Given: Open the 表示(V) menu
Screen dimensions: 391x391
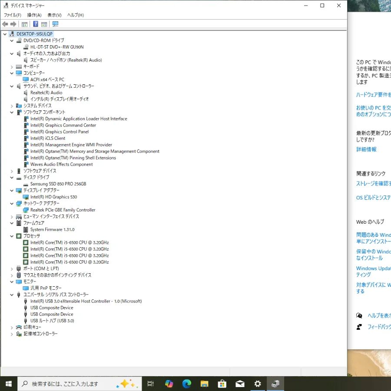Looking at the screenshot, I should coord(54,15).
